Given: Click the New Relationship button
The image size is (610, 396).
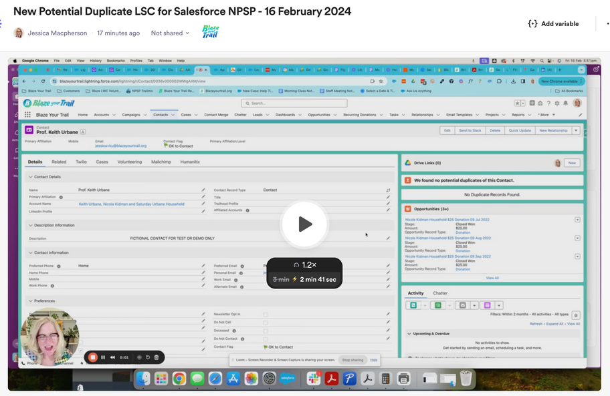Looking at the screenshot, I should (x=553, y=130).
